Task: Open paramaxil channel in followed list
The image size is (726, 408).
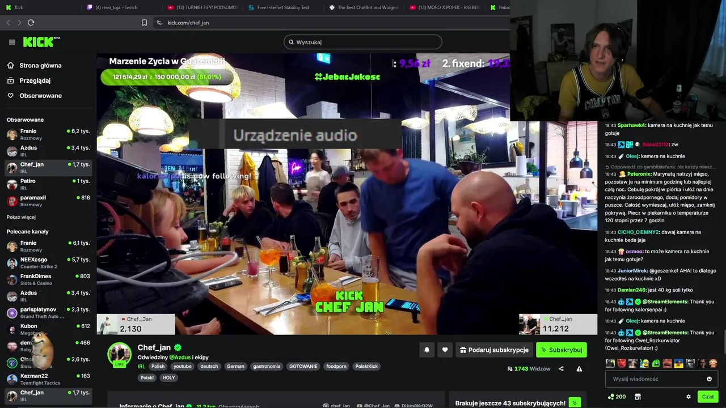Action: tap(48, 201)
